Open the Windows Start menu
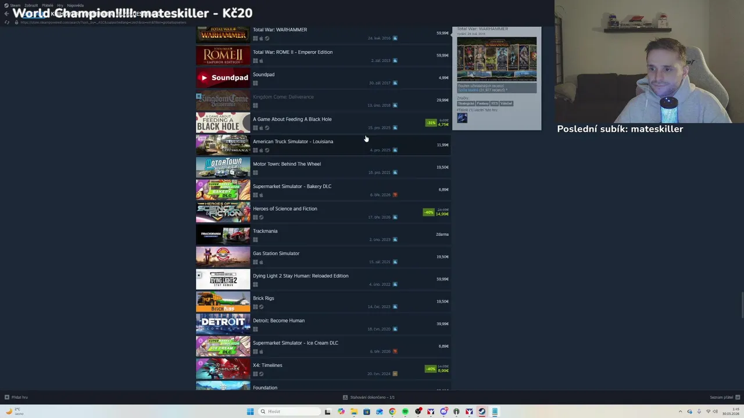This screenshot has width=744, height=418. pyautogui.click(x=251, y=412)
